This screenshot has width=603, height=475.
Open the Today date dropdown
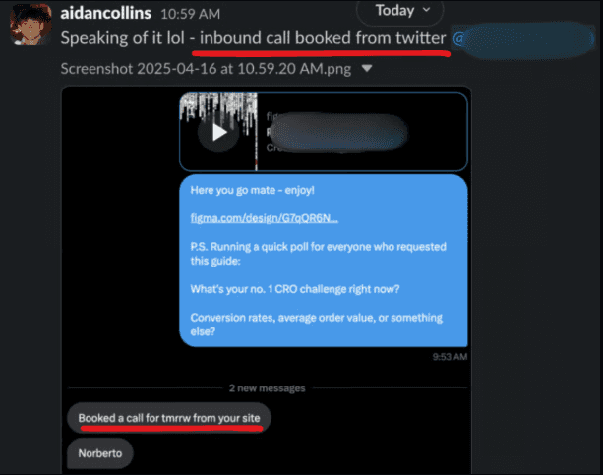[x=400, y=11]
